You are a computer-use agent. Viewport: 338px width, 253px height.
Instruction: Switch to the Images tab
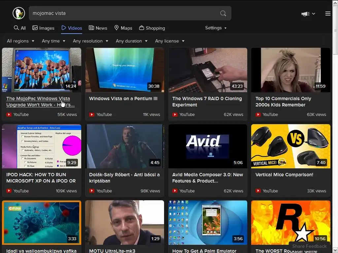point(43,28)
